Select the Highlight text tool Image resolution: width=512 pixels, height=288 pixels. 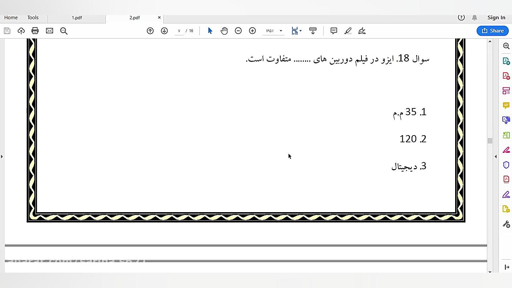pos(348,31)
